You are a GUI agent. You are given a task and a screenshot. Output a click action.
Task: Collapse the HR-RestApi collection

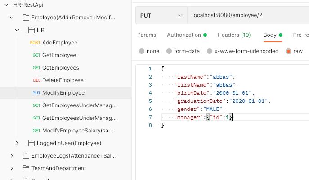tap(6, 5)
